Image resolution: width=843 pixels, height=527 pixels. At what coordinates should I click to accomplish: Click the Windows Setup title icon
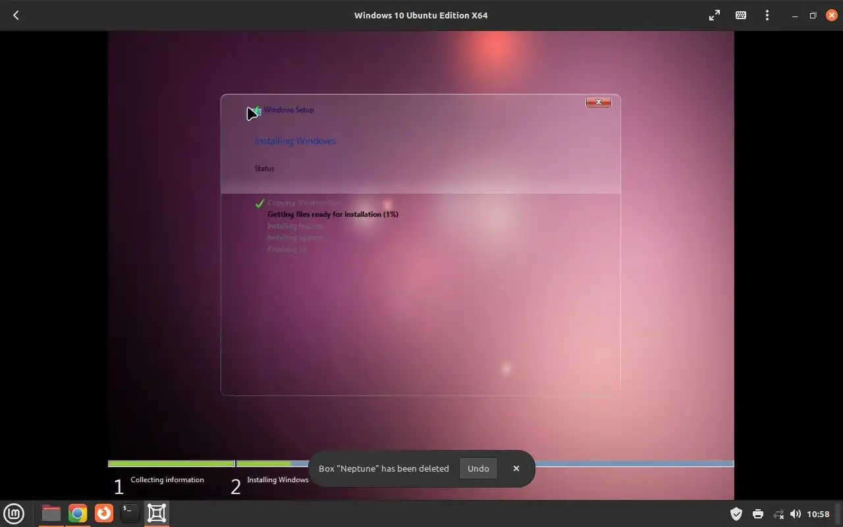click(258, 111)
